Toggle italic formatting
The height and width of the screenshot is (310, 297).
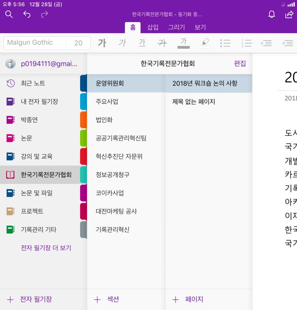point(122,43)
